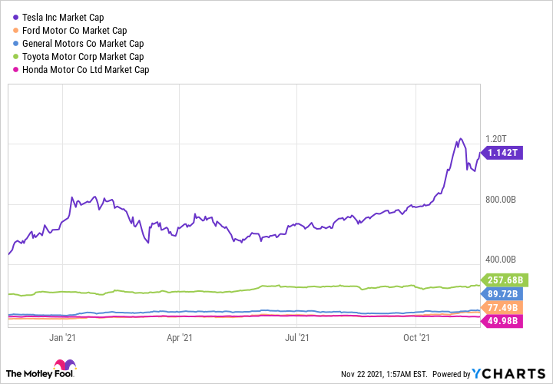Click the Oct '21 axis label

click(x=416, y=336)
